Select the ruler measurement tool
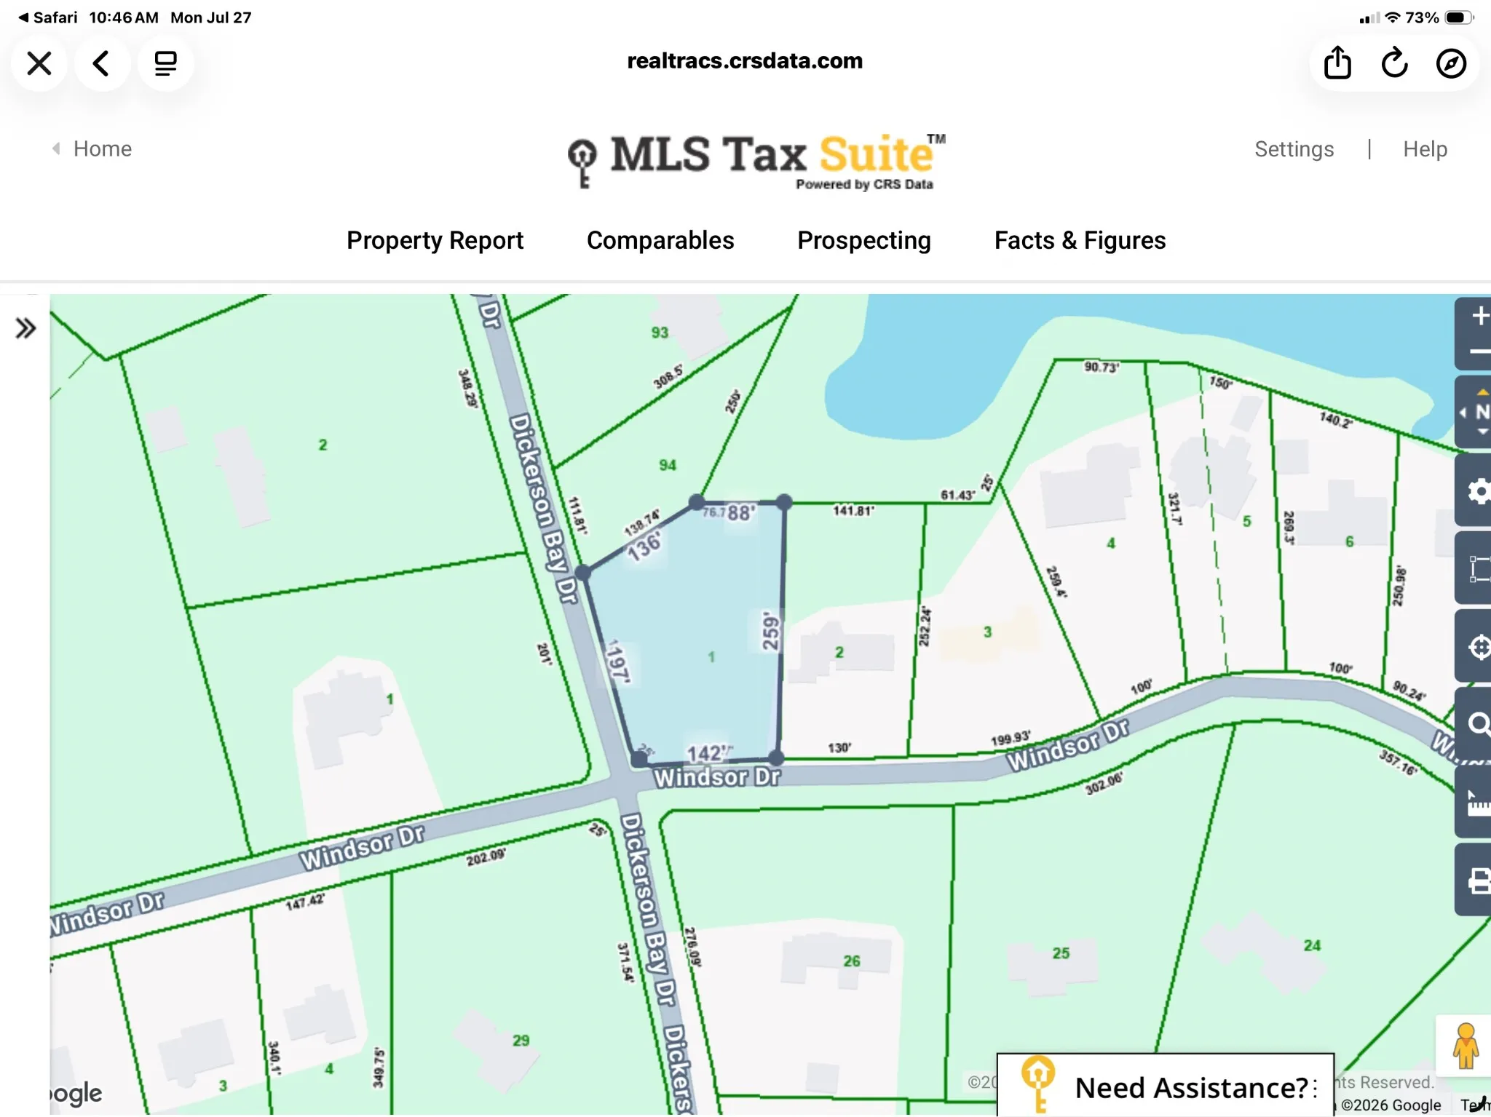This screenshot has height=1117, width=1491. click(x=1478, y=803)
